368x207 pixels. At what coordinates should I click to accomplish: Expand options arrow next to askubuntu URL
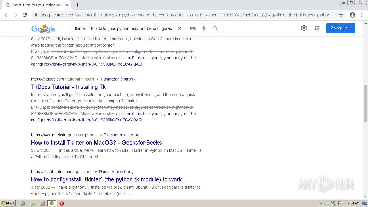(95, 172)
